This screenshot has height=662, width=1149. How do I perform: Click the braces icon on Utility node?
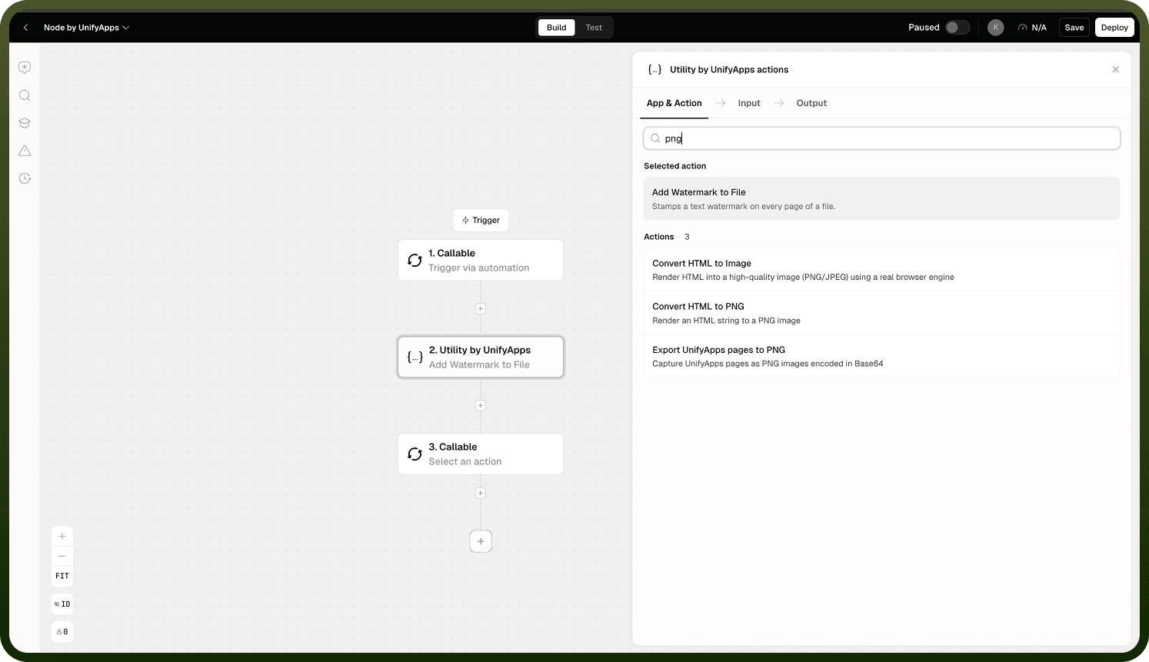[x=415, y=358]
